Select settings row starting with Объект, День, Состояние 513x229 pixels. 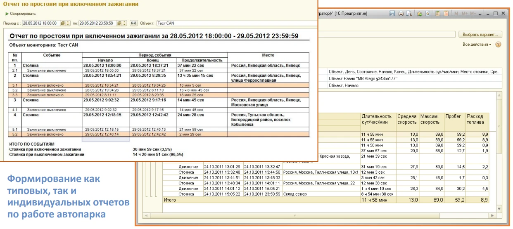tap(415, 72)
